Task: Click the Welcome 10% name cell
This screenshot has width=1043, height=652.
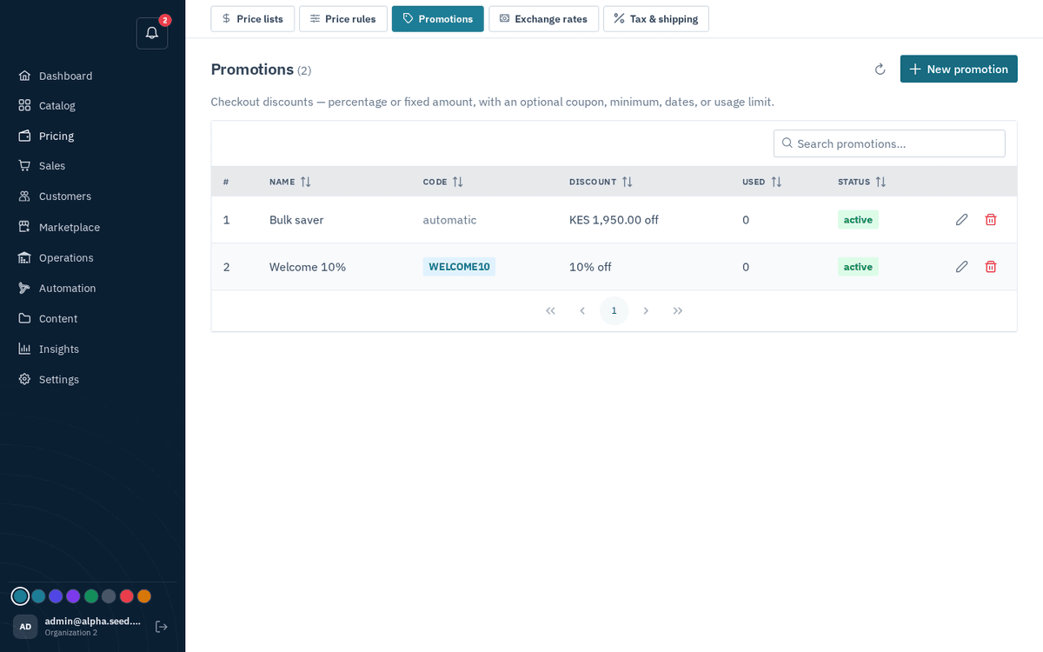Action: [308, 267]
